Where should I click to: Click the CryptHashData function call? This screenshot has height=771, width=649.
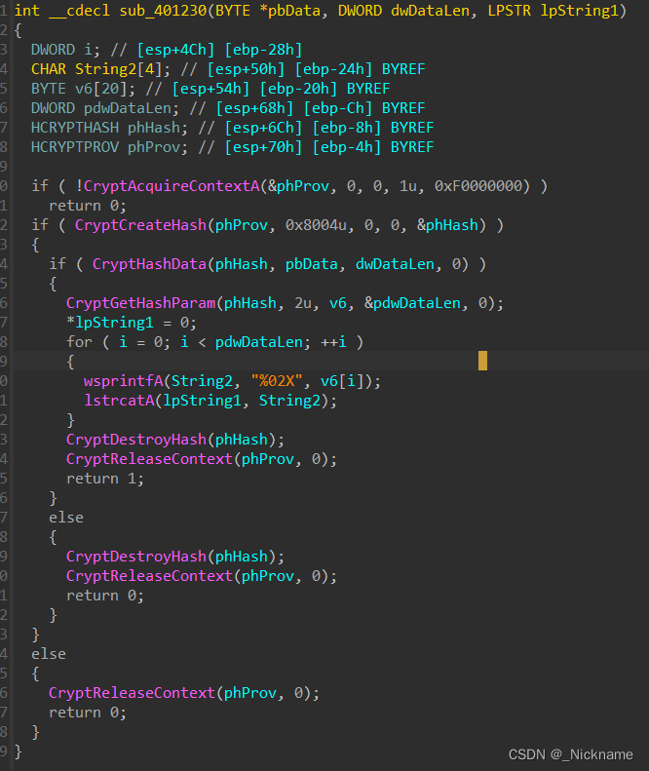point(149,264)
